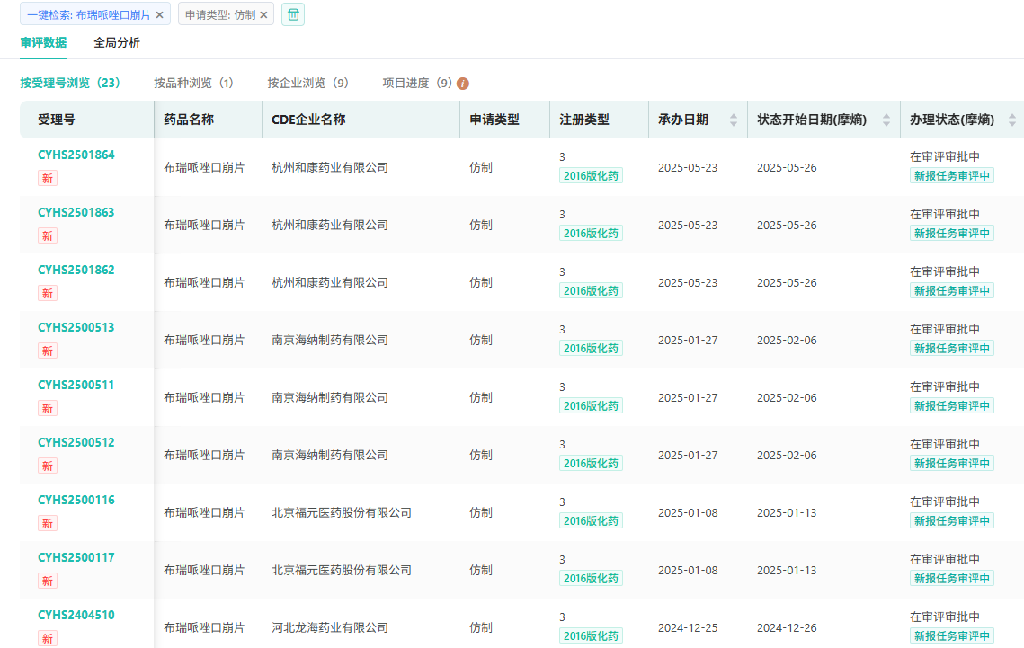Click 新报任务审评中 status tag in CYHS2500512 row
Viewport: 1024px width, 648px height.
[x=951, y=463]
